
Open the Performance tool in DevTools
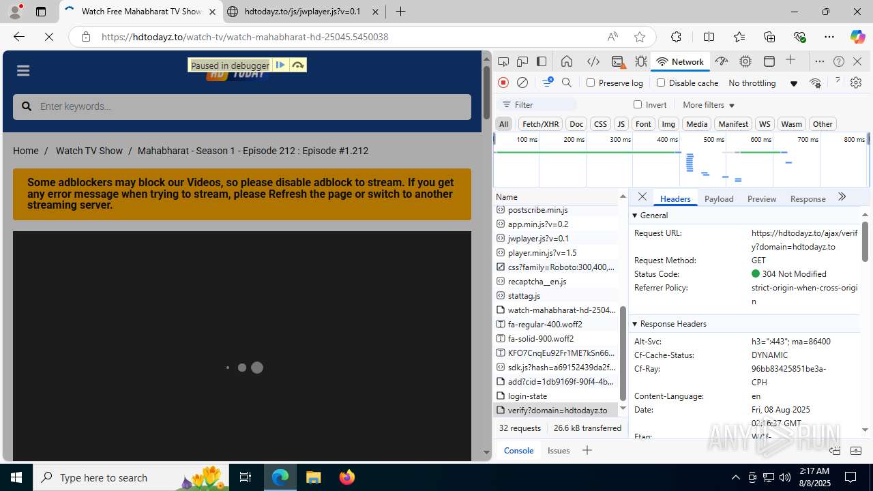click(x=722, y=61)
